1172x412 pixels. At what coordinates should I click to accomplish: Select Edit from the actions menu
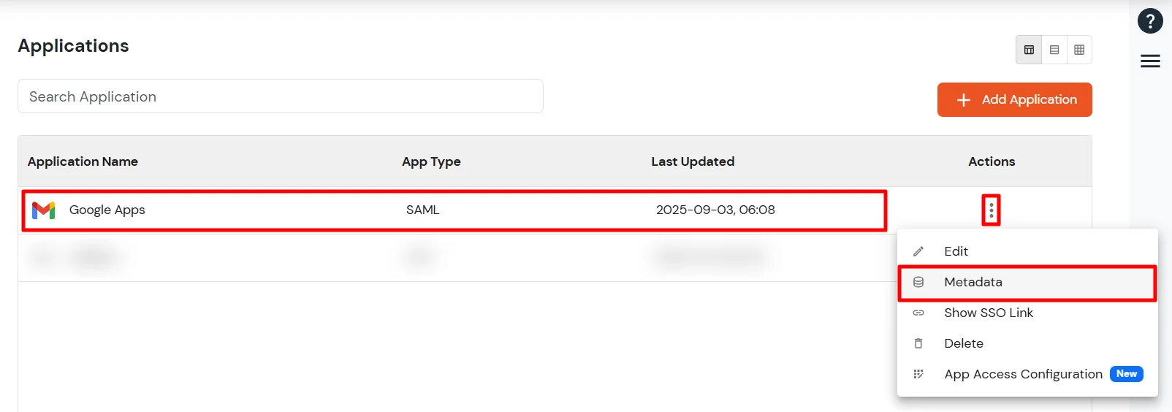(x=1027, y=251)
